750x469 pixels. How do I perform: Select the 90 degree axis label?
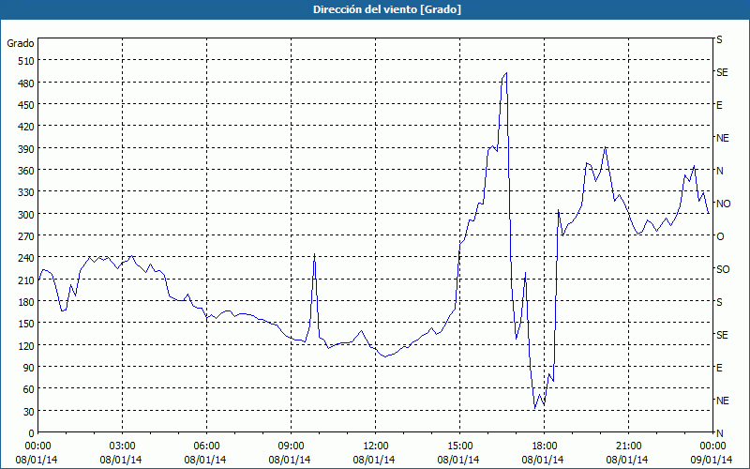(28, 367)
